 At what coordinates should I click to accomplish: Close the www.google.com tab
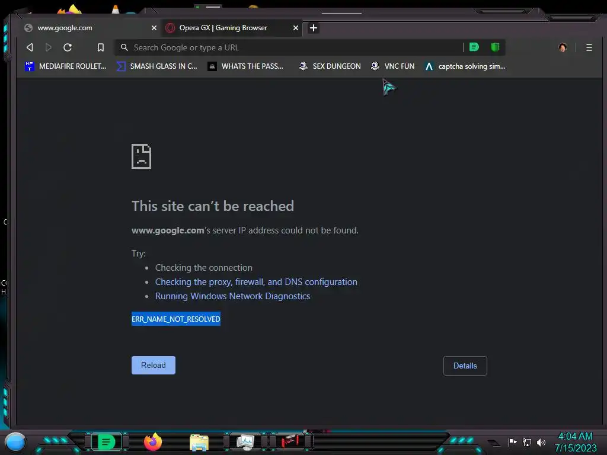pyautogui.click(x=154, y=28)
